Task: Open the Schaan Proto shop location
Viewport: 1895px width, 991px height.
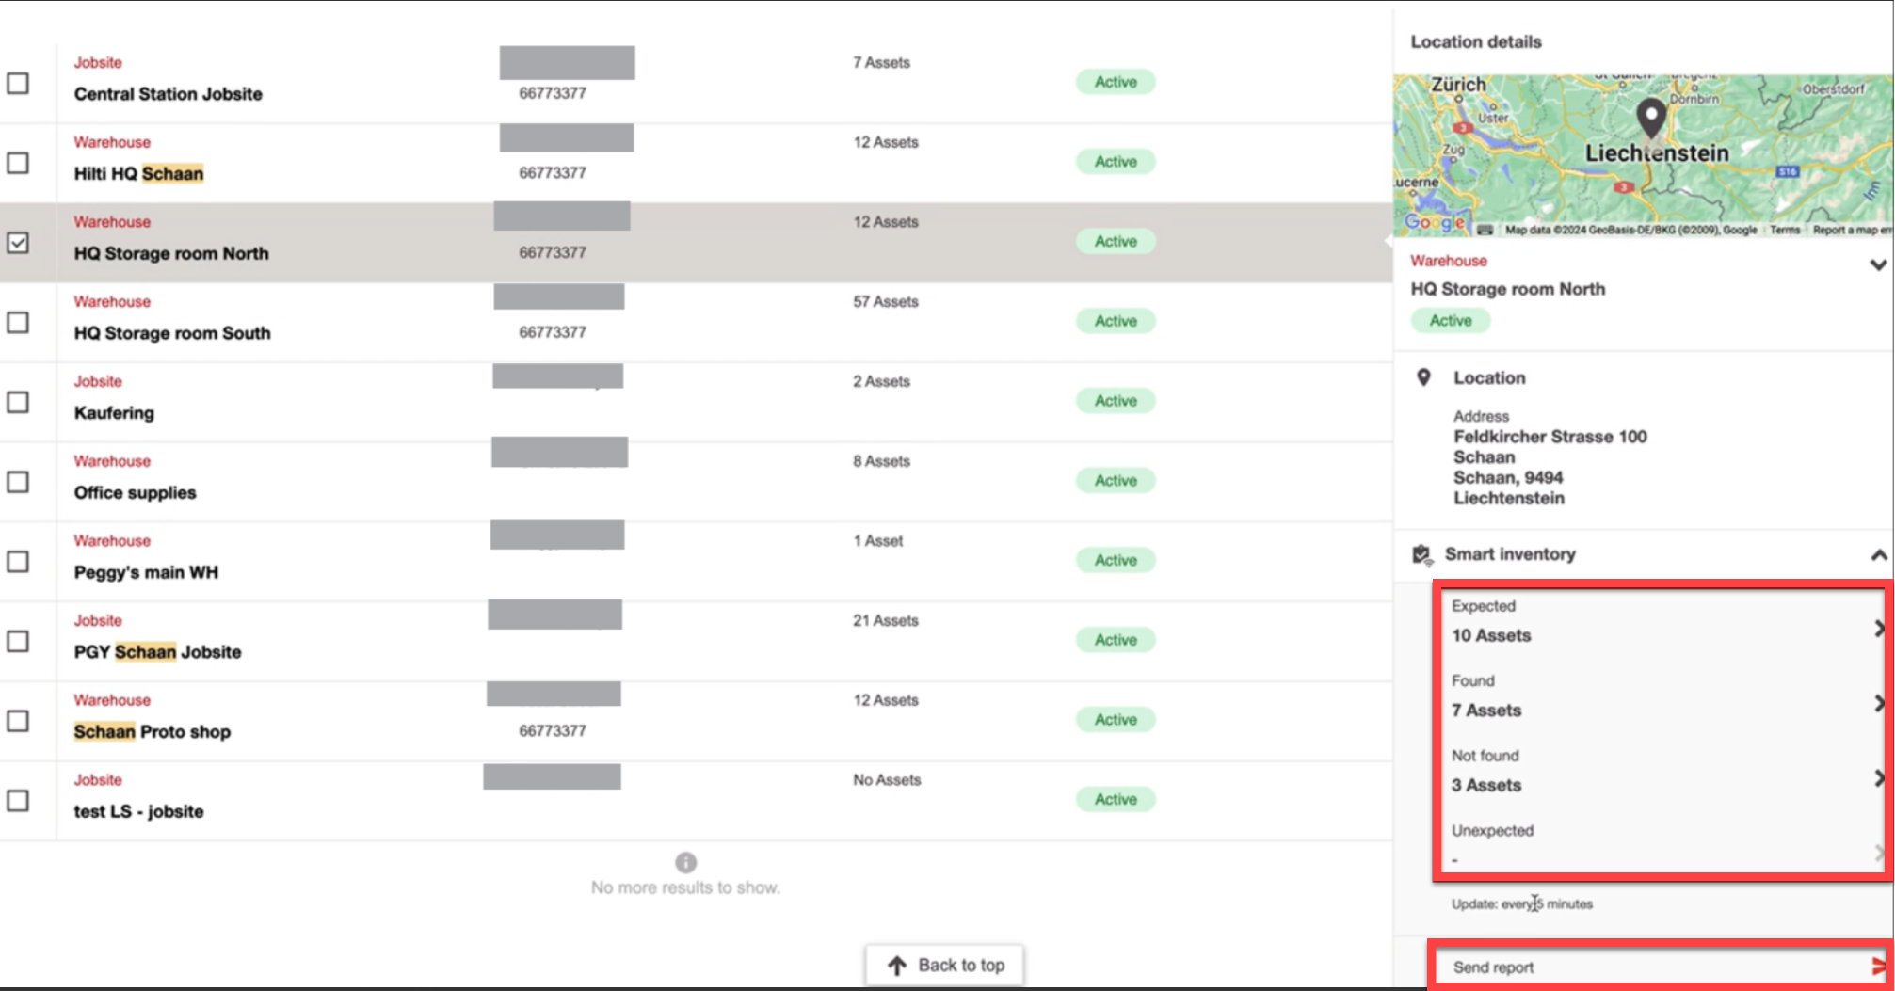Action: point(153,732)
